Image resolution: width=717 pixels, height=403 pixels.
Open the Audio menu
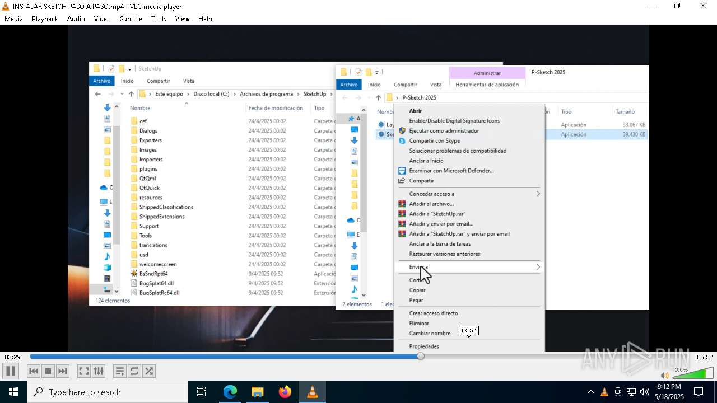click(x=76, y=18)
